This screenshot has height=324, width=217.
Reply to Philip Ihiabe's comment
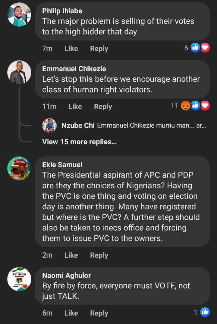[99, 49]
